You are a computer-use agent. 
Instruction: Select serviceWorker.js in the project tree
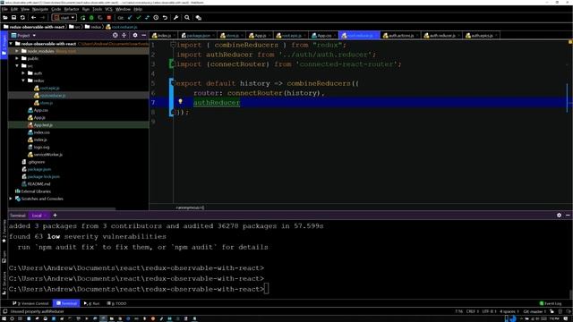pos(47,155)
